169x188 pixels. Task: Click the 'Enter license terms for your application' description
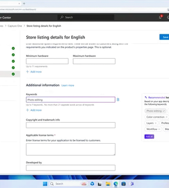(x=63, y=140)
